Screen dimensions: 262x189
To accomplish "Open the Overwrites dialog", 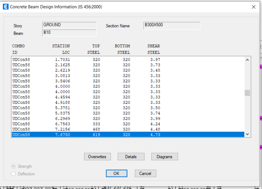I will [97, 157].
